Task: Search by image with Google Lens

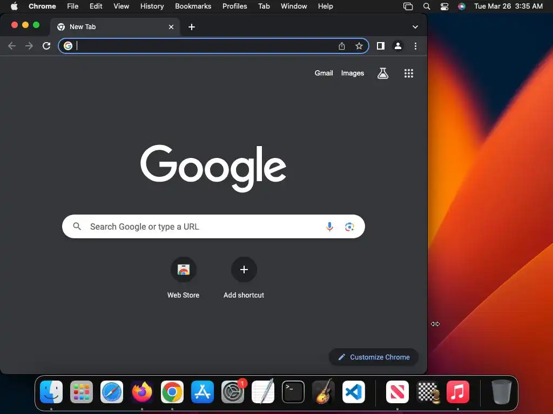Action: (349, 226)
